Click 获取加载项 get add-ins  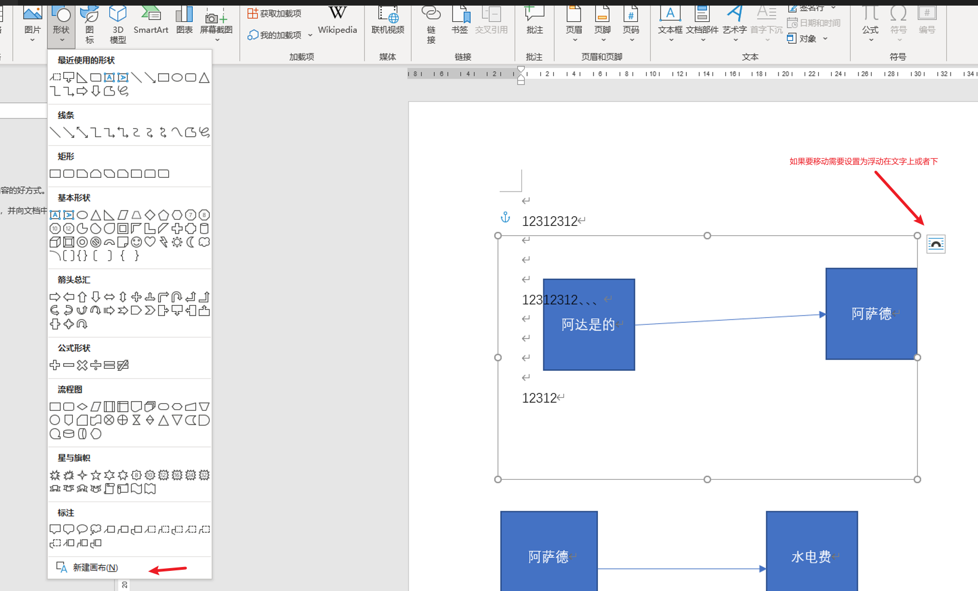(x=274, y=13)
